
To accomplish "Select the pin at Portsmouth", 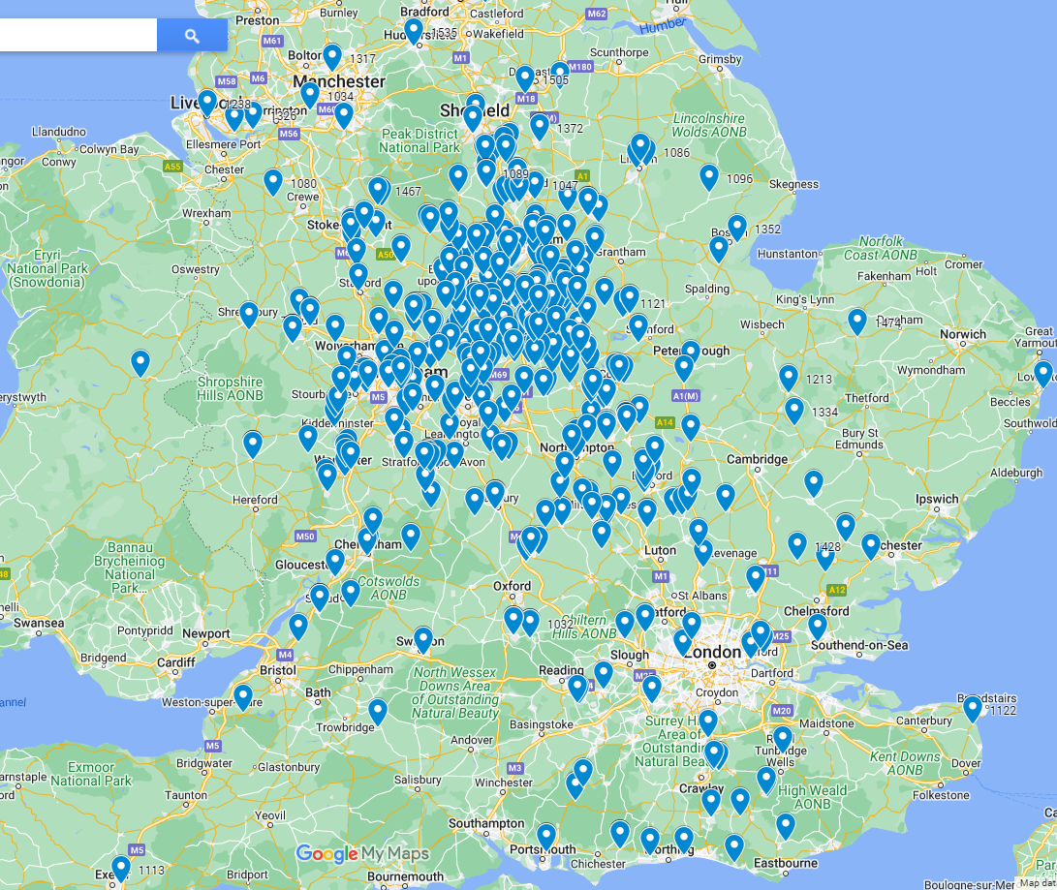I will [x=546, y=837].
